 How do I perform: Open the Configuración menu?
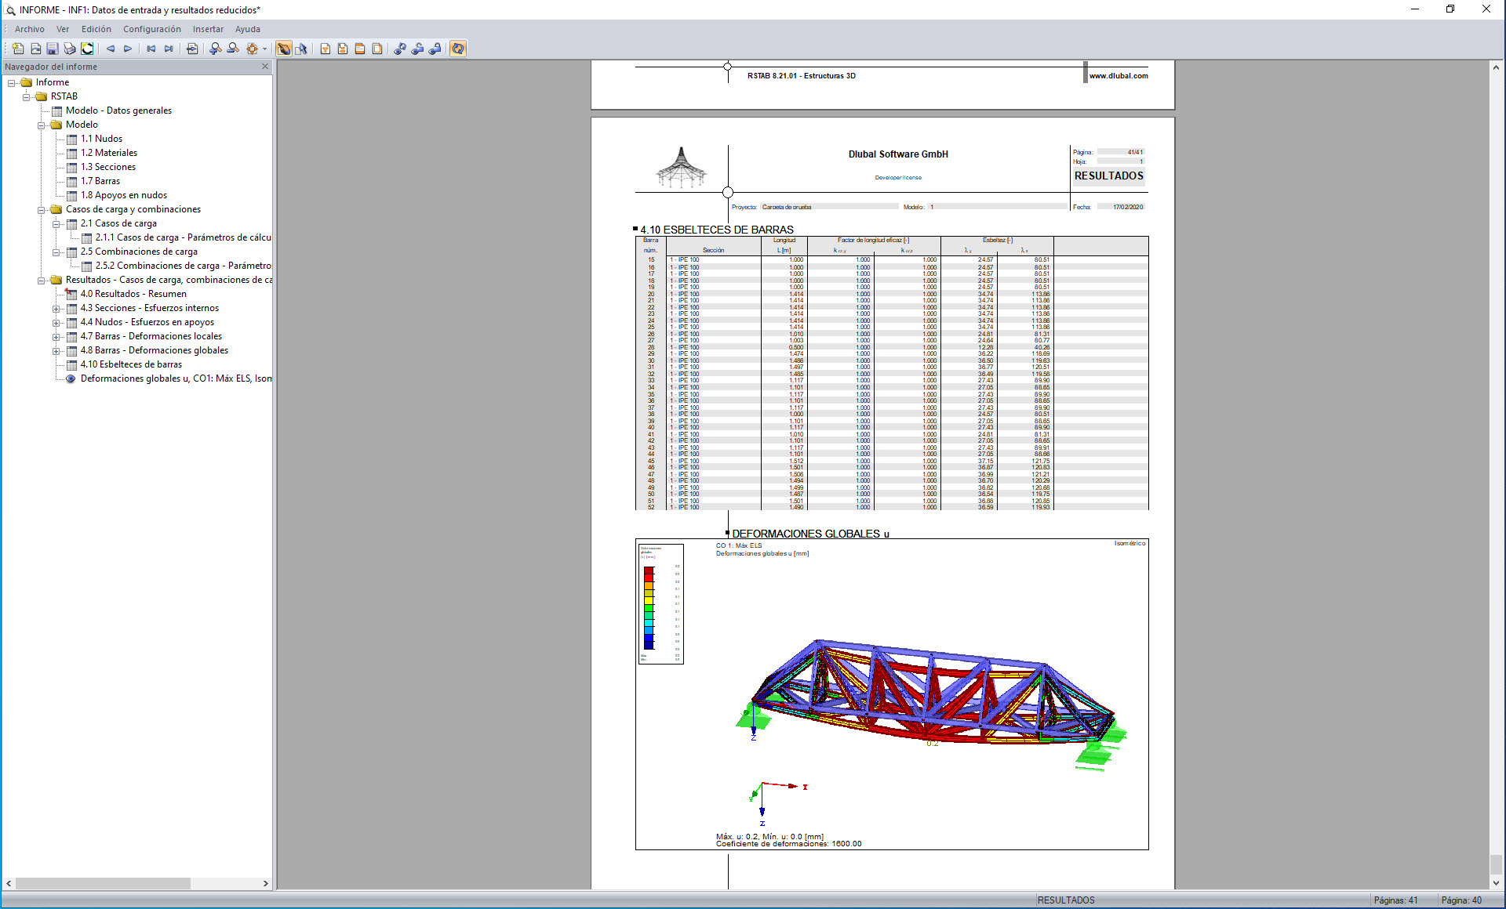coord(151,29)
